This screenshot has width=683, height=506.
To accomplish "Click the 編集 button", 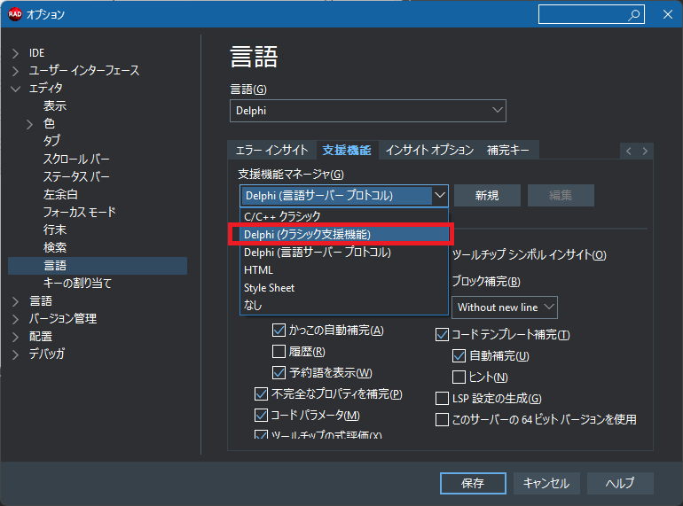I will [x=561, y=195].
